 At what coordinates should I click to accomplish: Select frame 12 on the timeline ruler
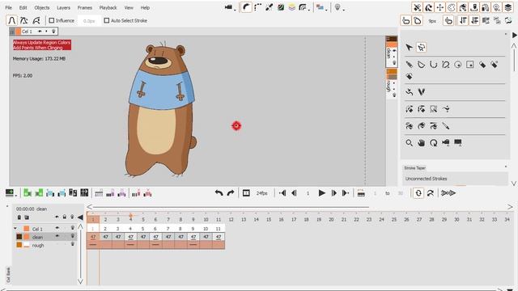pos(231,219)
